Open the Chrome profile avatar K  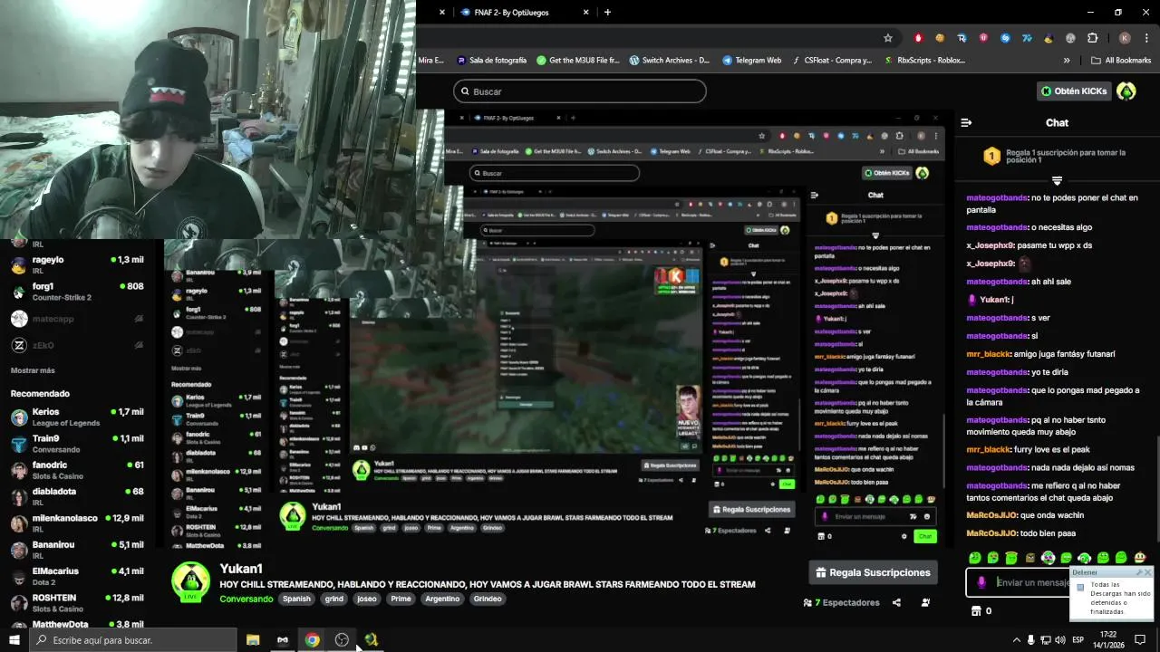(x=1125, y=38)
